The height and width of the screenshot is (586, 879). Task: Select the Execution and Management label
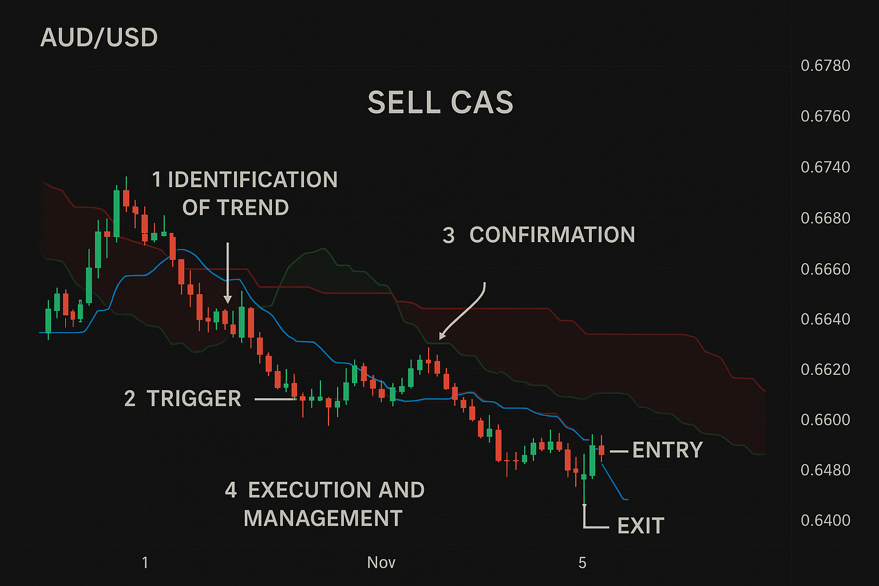[x=324, y=504]
